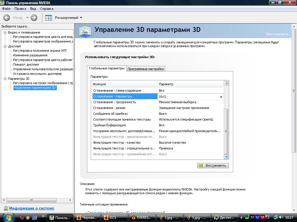
Task: Expand the quick launch chevron
Action: click(43, 216)
